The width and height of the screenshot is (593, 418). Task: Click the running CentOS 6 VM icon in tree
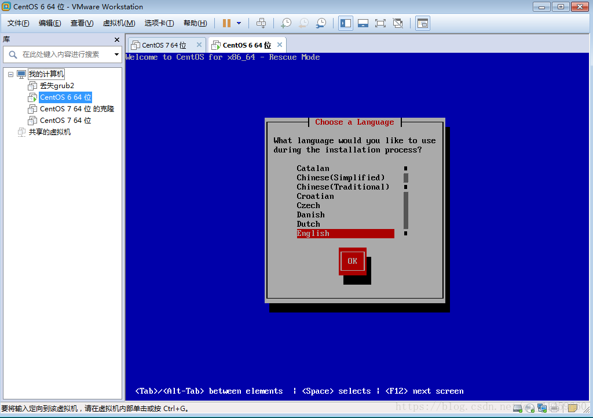pos(32,97)
